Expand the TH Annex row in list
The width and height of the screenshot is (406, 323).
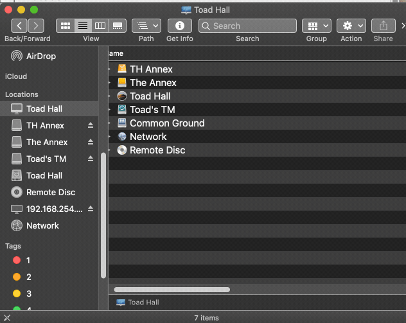pyautogui.click(x=110, y=69)
